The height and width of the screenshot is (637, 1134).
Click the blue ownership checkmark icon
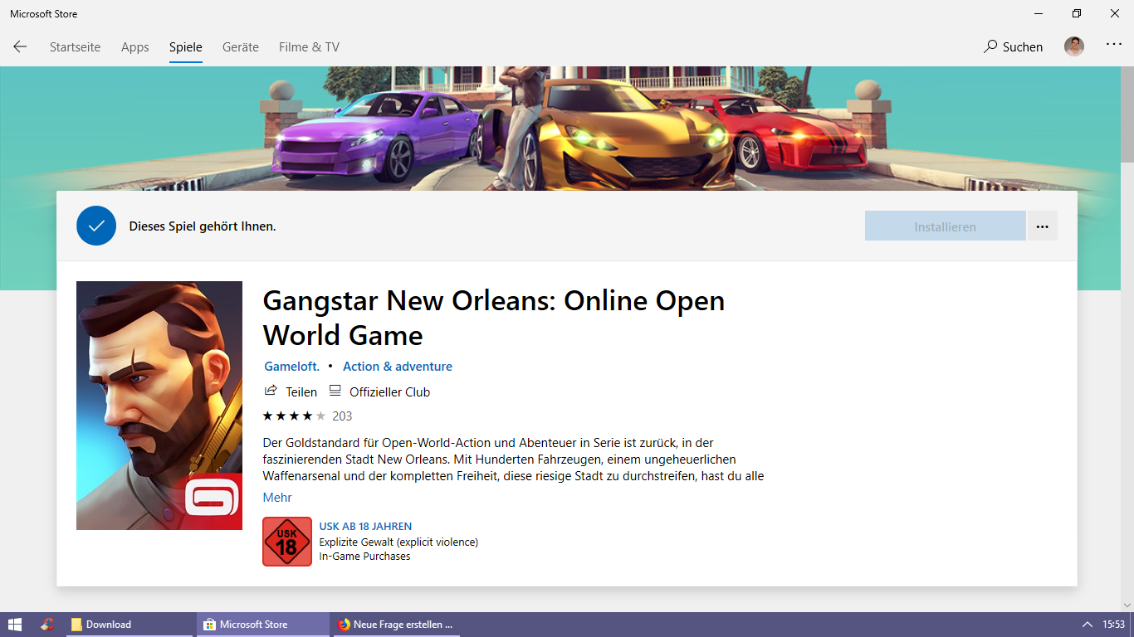[x=96, y=226]
